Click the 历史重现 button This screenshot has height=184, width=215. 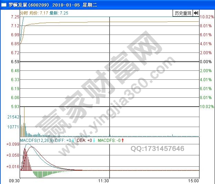coord(183,13)
